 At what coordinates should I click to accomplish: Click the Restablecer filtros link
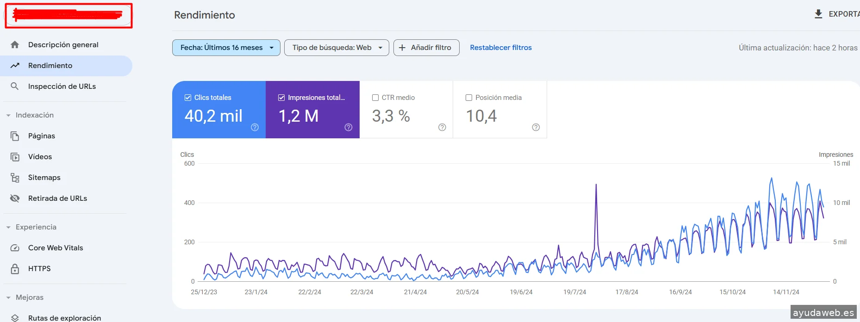pyautogui.click(x=501, y=48)
